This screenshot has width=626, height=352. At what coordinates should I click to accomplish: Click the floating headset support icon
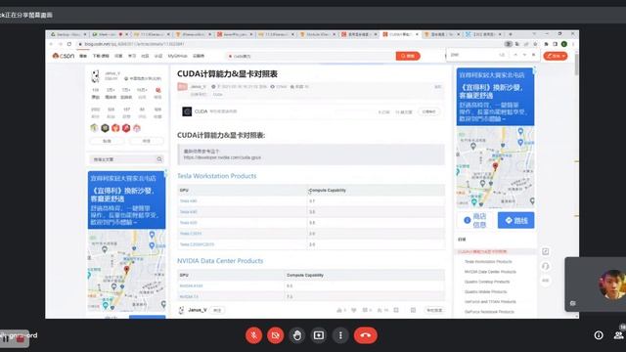546,266
